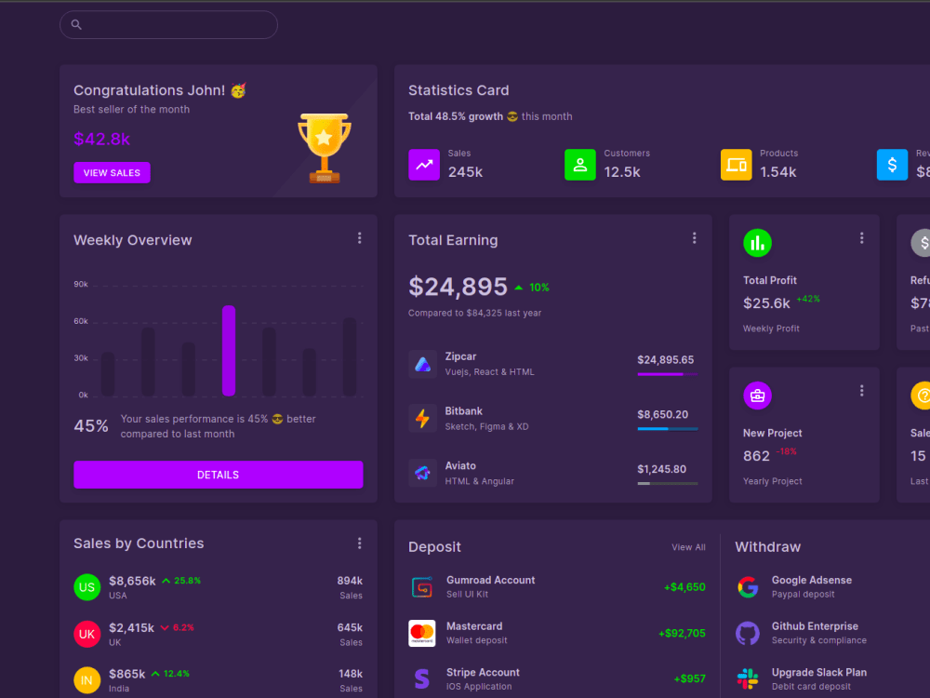
Task: Click the search magnifier icon
Action: tap(76, 24)
